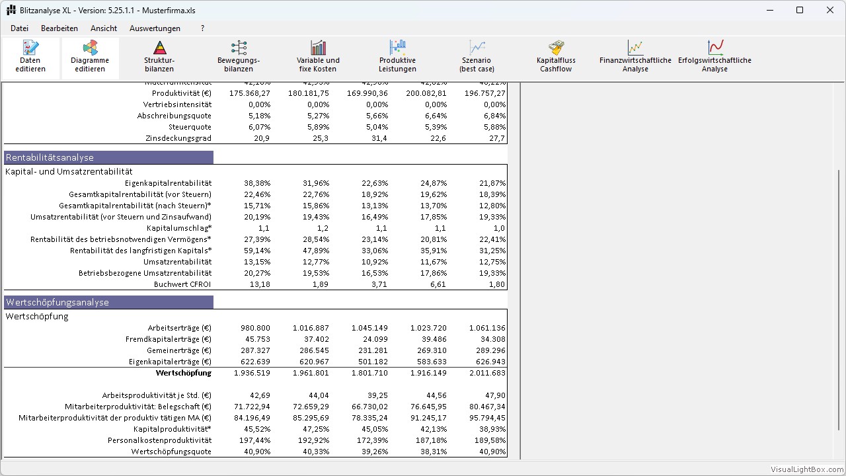The height and width of the screenshot is (476, 846).
Task: Click the Kapital- und Umsatzrentabilität subheading
Action: pyautogui.click(x=69, y=171)
